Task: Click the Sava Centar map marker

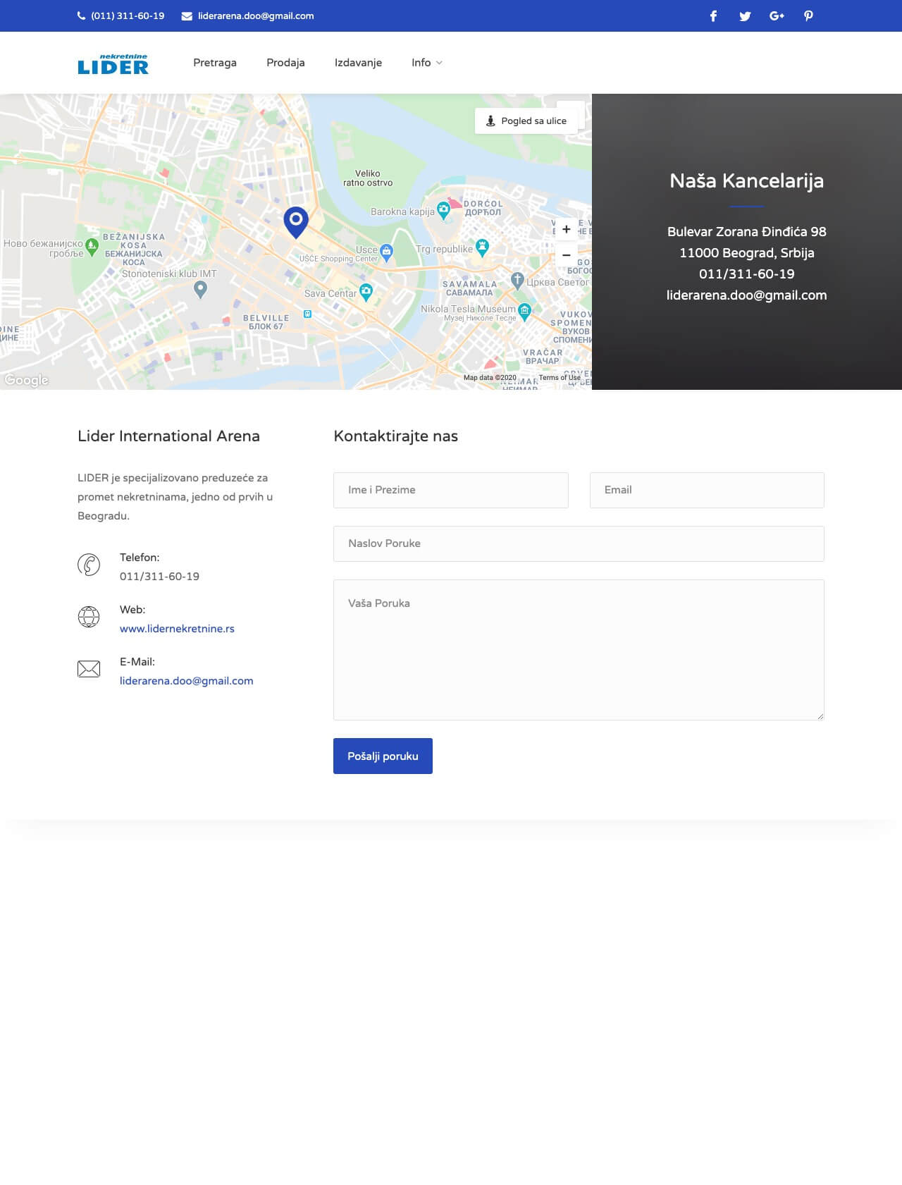Action: click(366, 292)
